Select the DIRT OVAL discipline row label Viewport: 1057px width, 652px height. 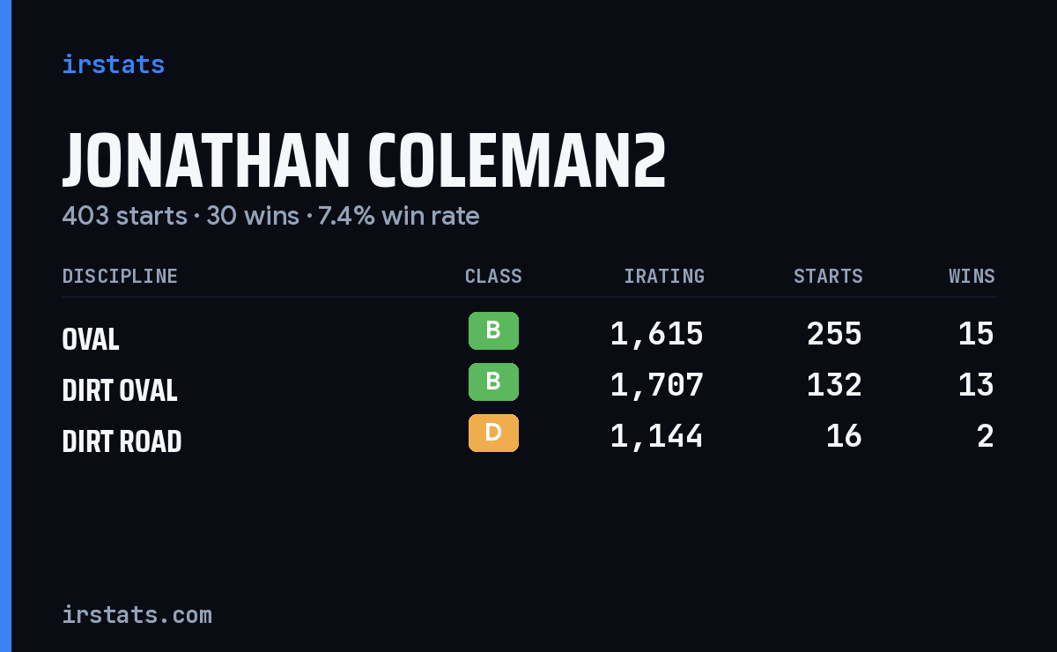120,390
